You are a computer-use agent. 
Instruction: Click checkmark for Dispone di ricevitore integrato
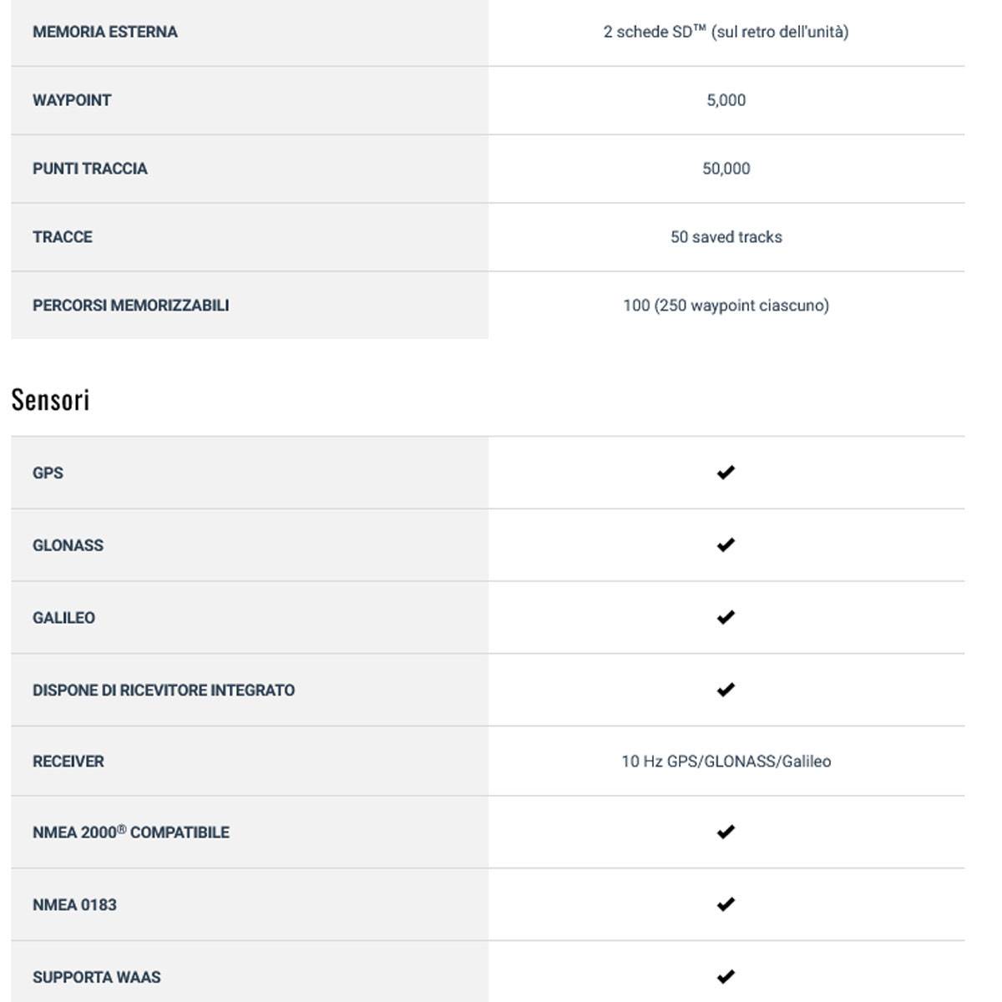click(x=726, y=690)
